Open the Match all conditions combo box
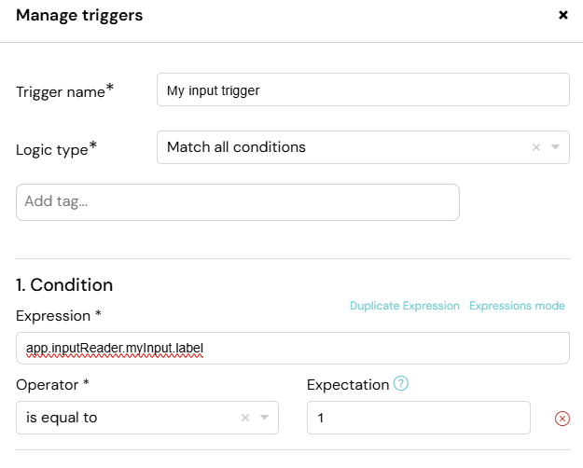The width and height of the screenshot is (583, 468). pyautogui.click(x=363, y=147)
